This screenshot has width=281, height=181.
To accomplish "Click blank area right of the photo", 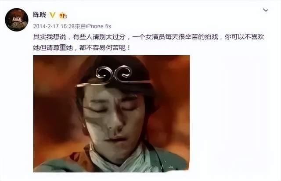I will point(233,114).
